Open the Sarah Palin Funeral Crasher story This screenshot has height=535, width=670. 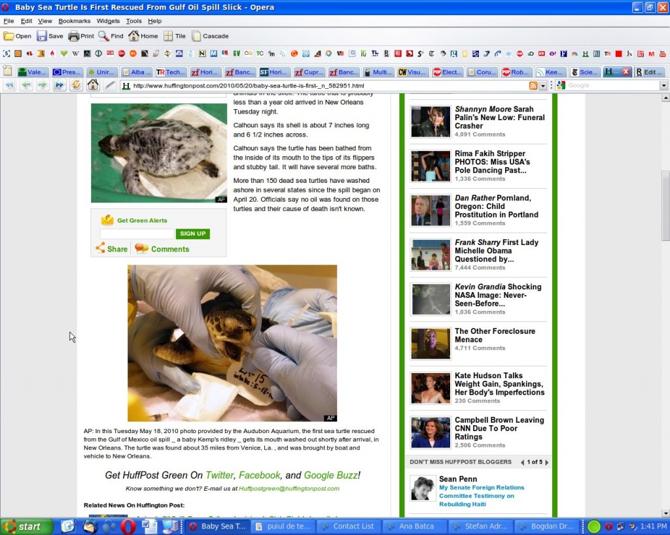pos(499,118)
